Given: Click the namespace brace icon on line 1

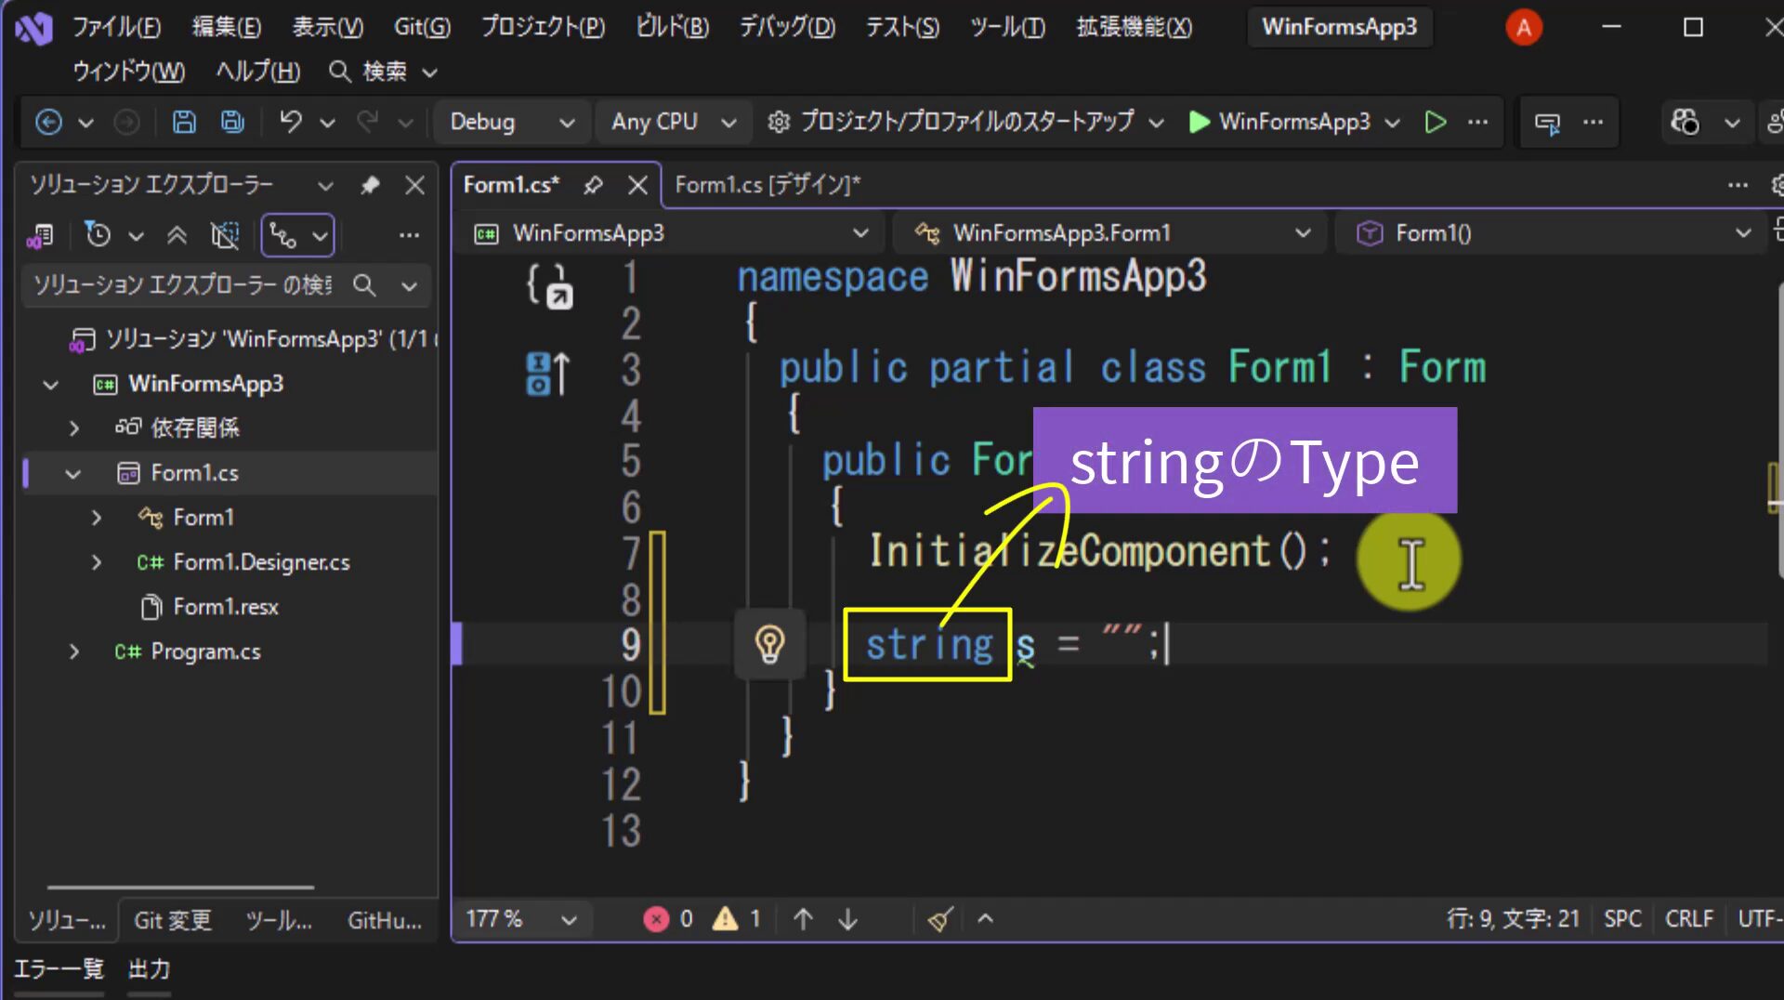Looking at the screenshot, I should tap(549, 286).
